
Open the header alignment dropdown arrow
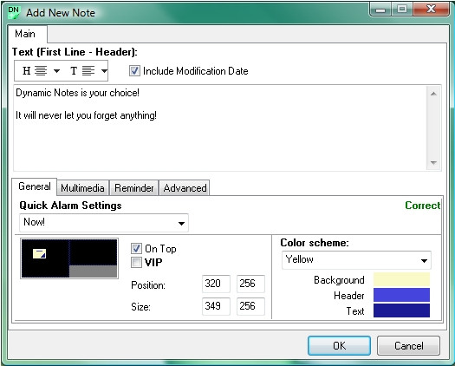56,70
